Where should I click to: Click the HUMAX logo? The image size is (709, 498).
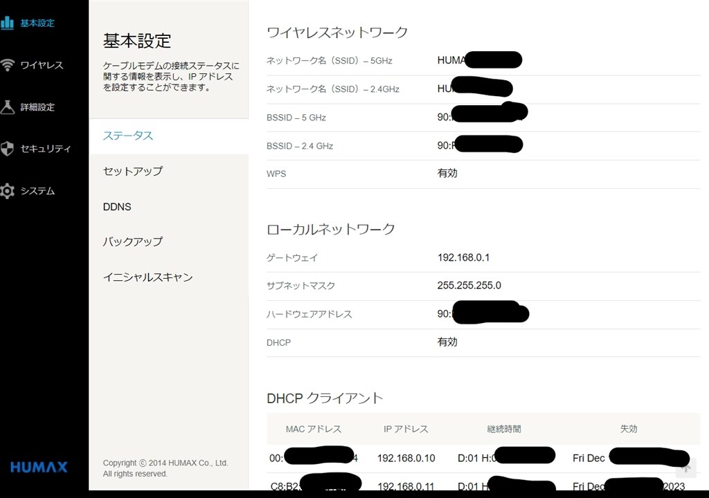(39, 467)
